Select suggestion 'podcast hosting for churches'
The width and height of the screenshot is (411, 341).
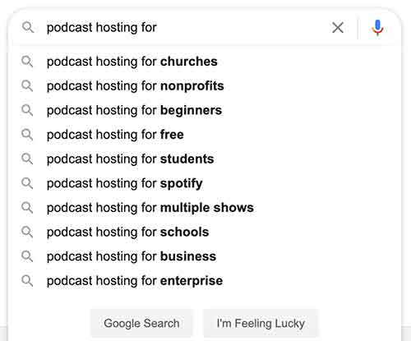point(204,62)
